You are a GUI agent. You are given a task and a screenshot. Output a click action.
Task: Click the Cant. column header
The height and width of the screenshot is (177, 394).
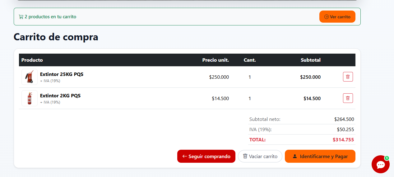250,60
